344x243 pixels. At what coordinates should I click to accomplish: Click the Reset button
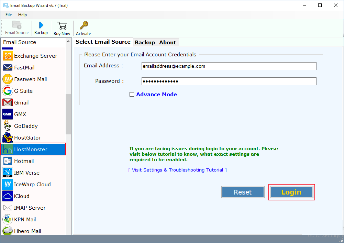click(x=243, y=192)
